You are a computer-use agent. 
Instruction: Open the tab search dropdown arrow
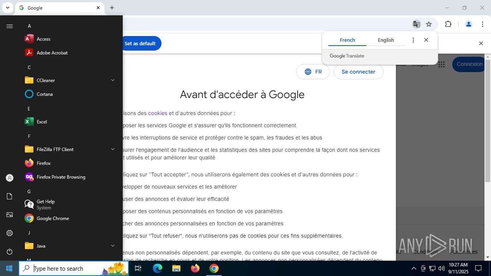point(7,8)
